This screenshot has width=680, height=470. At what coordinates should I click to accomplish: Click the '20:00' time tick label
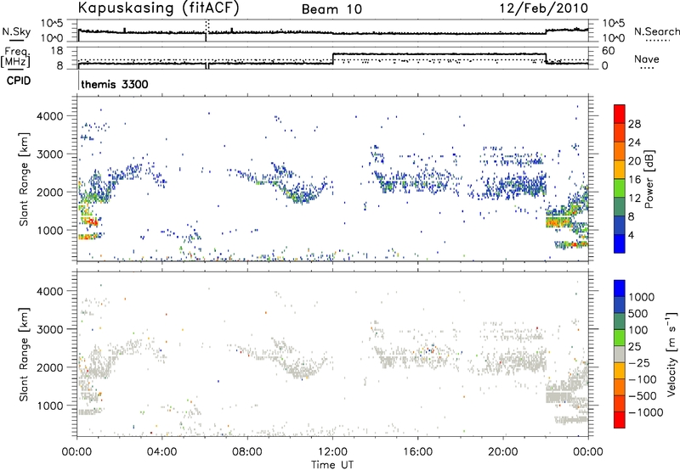(x=503, y=452)
